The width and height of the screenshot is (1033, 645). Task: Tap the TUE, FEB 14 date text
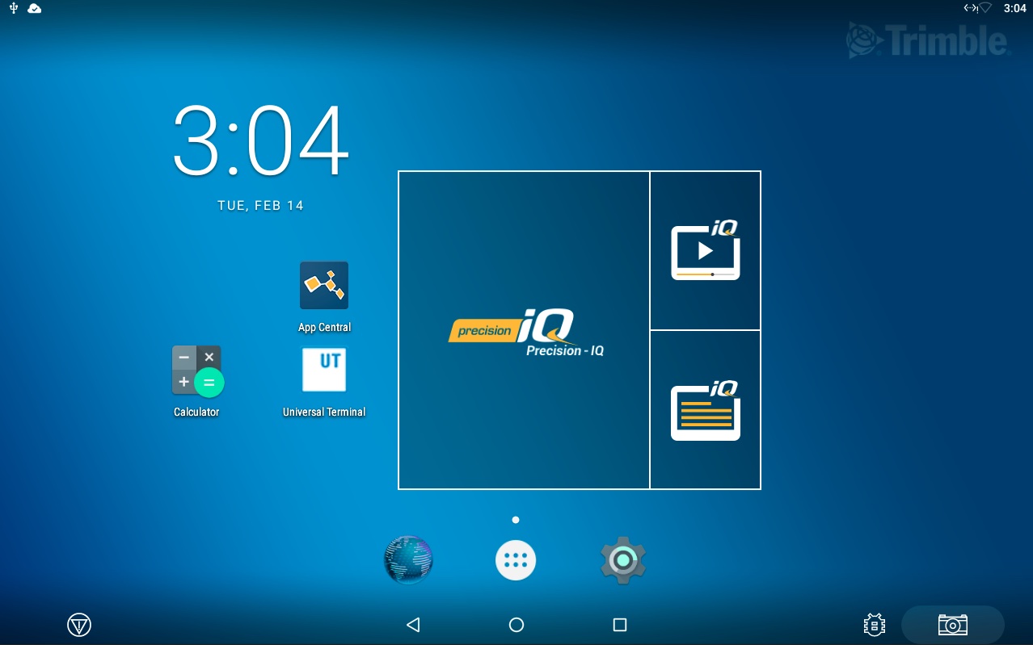point(261,206)
